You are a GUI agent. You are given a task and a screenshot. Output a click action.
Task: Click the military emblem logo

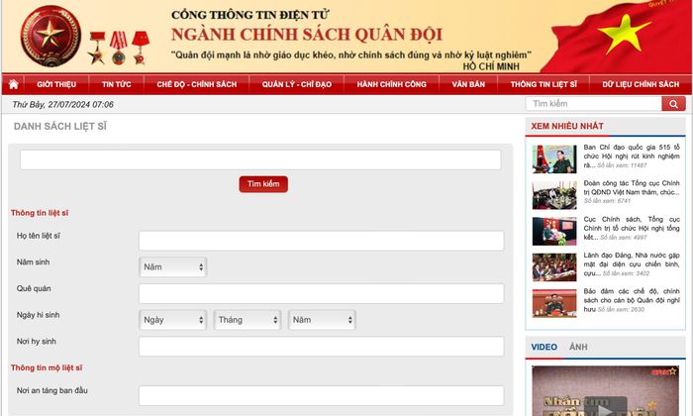tap(50, 36)
